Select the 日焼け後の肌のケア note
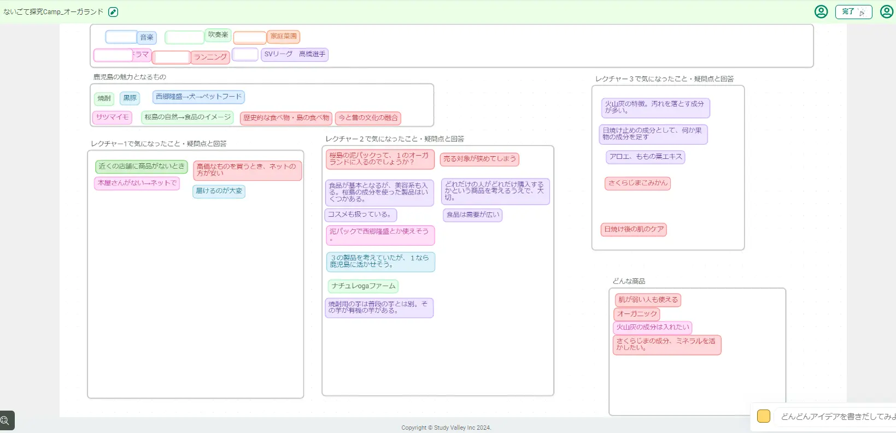Image resolution: width=896 pixels, height=433 pixels. (x=634, y=230)
